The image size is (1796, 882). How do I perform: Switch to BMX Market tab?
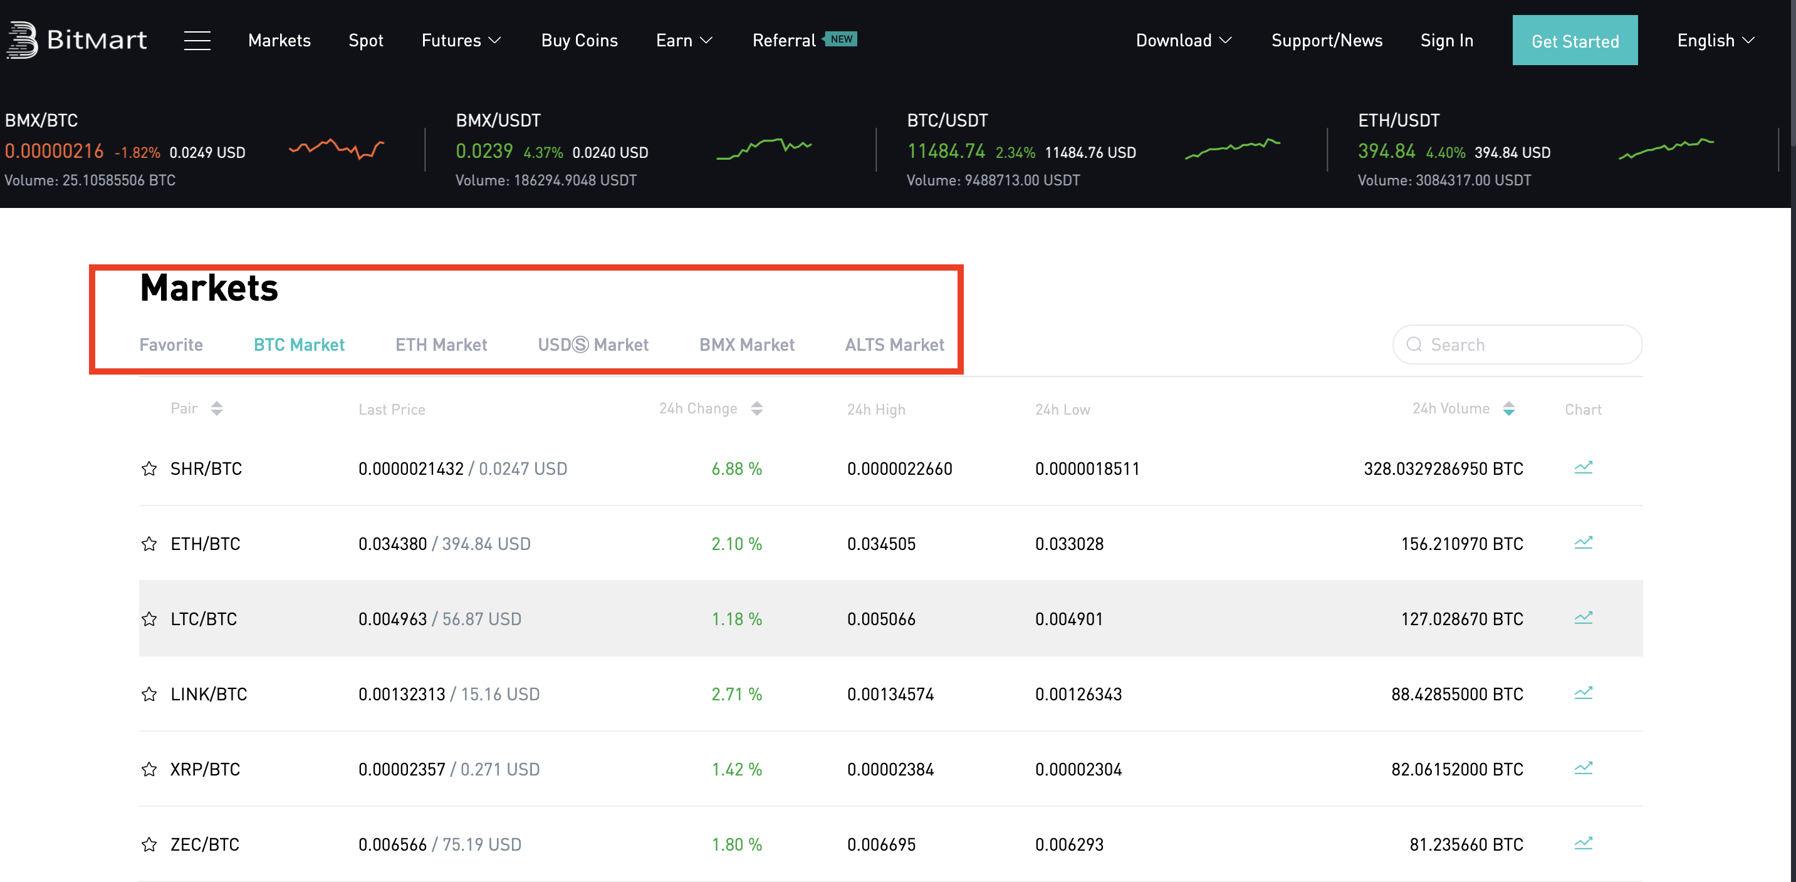pyautogui.click(x=747, y=345)
